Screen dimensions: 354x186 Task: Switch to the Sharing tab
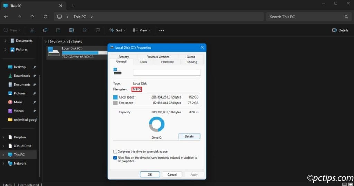click(x=192, y=62)
